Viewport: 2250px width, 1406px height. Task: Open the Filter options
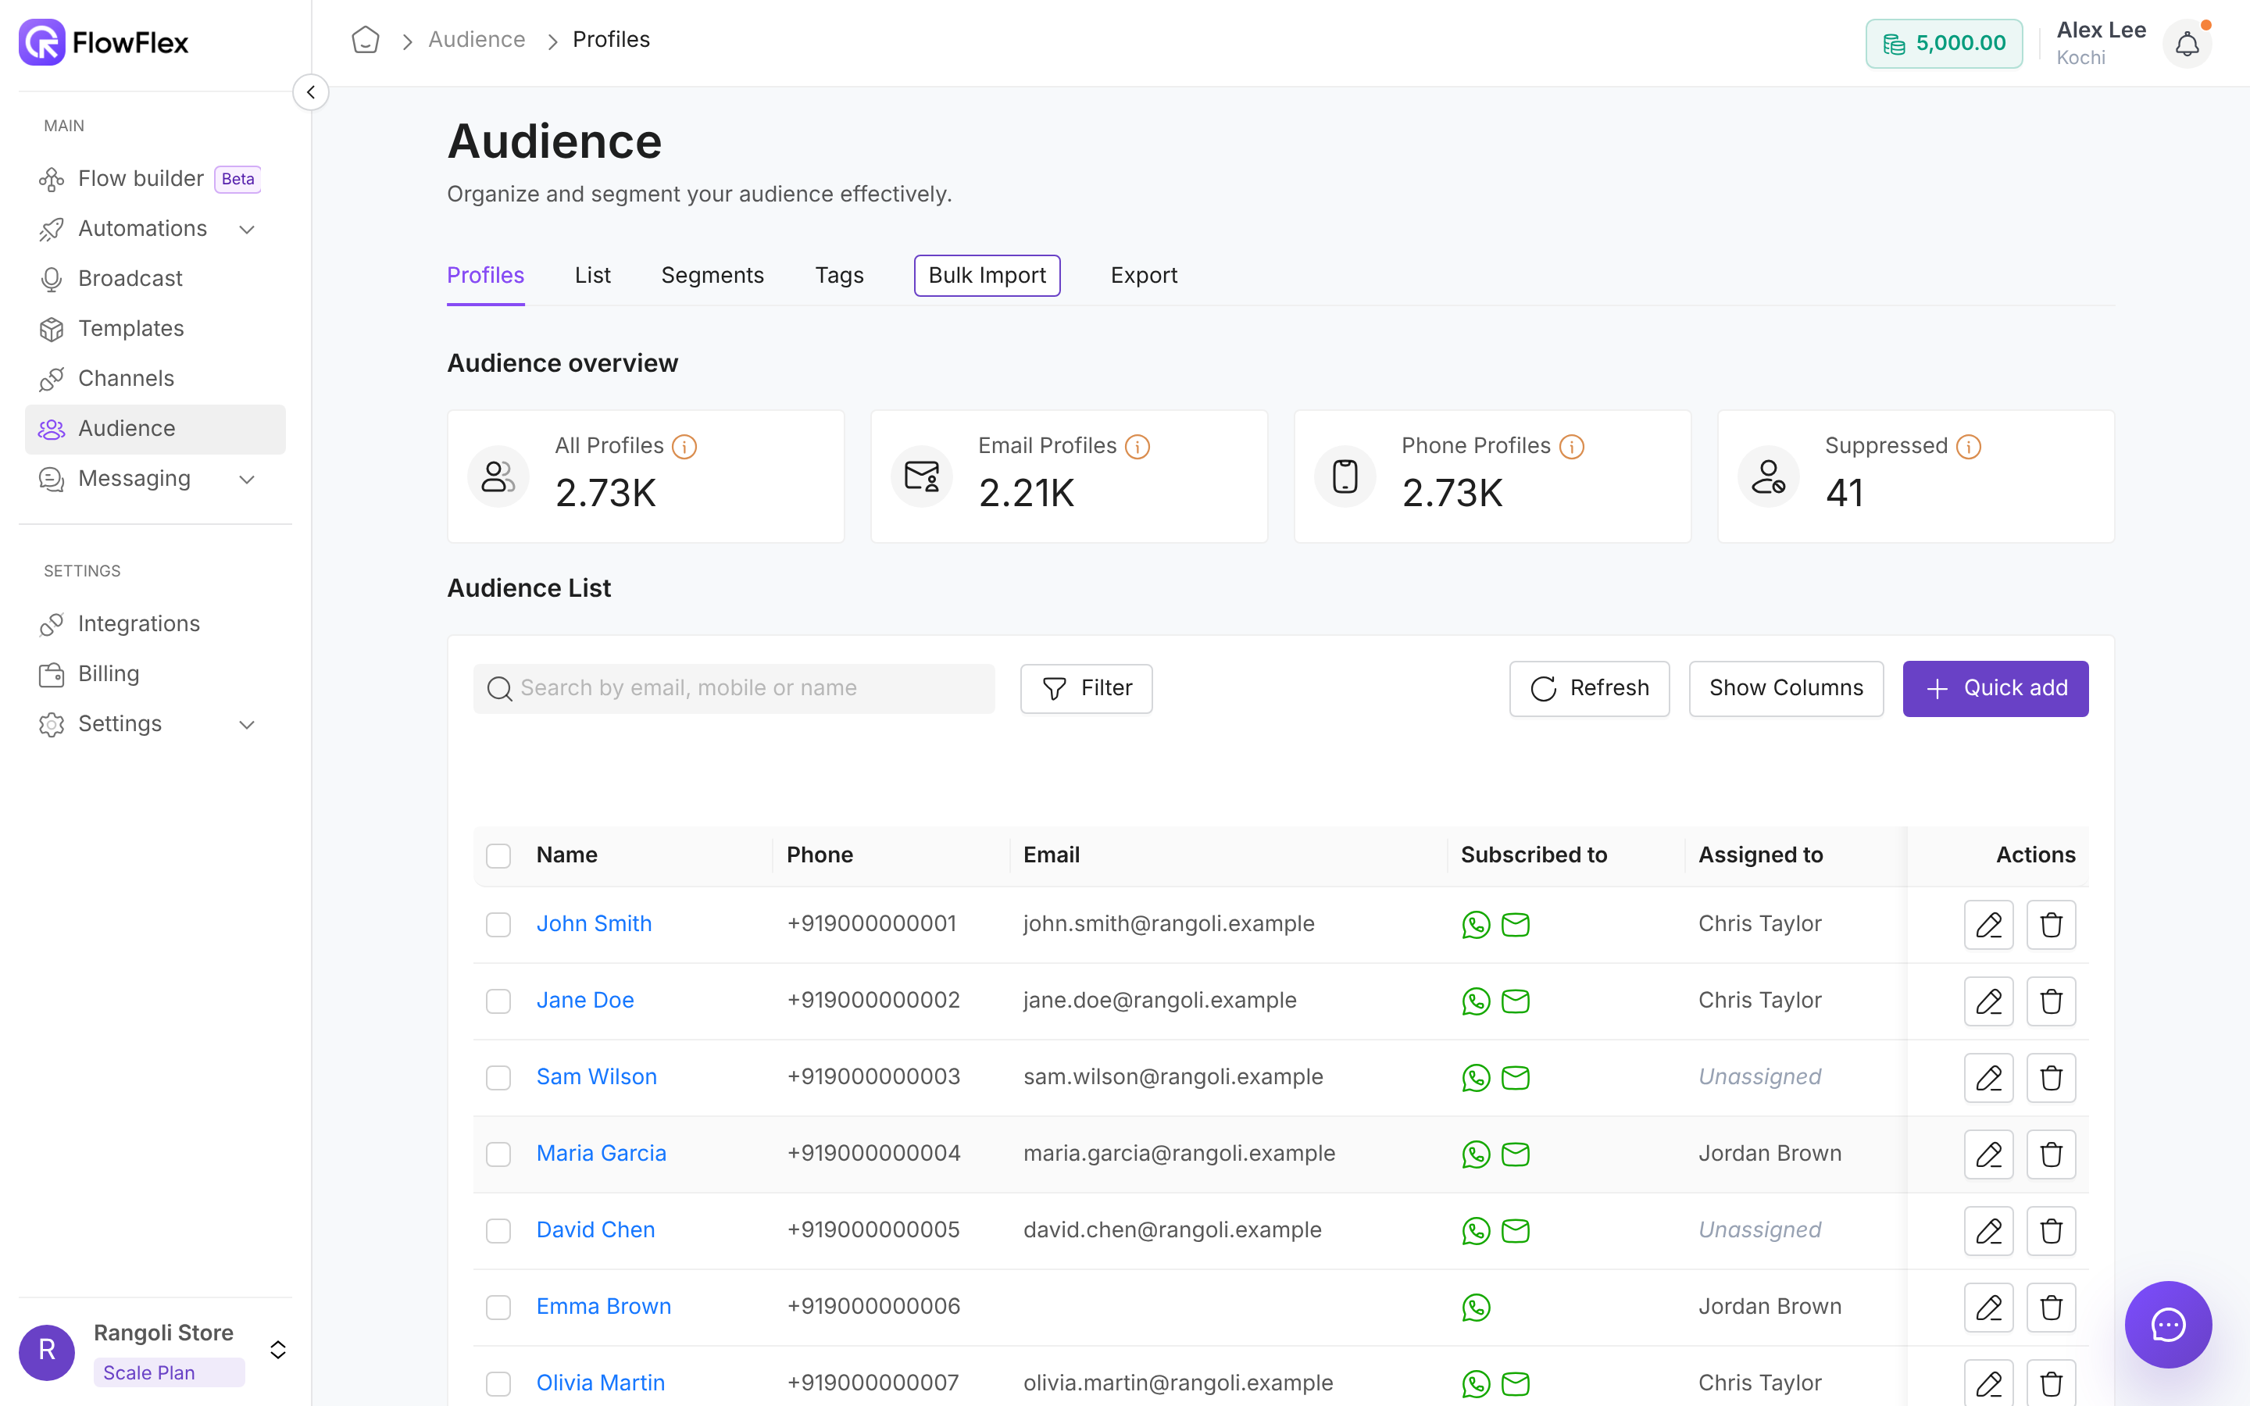coord(1086,688)
